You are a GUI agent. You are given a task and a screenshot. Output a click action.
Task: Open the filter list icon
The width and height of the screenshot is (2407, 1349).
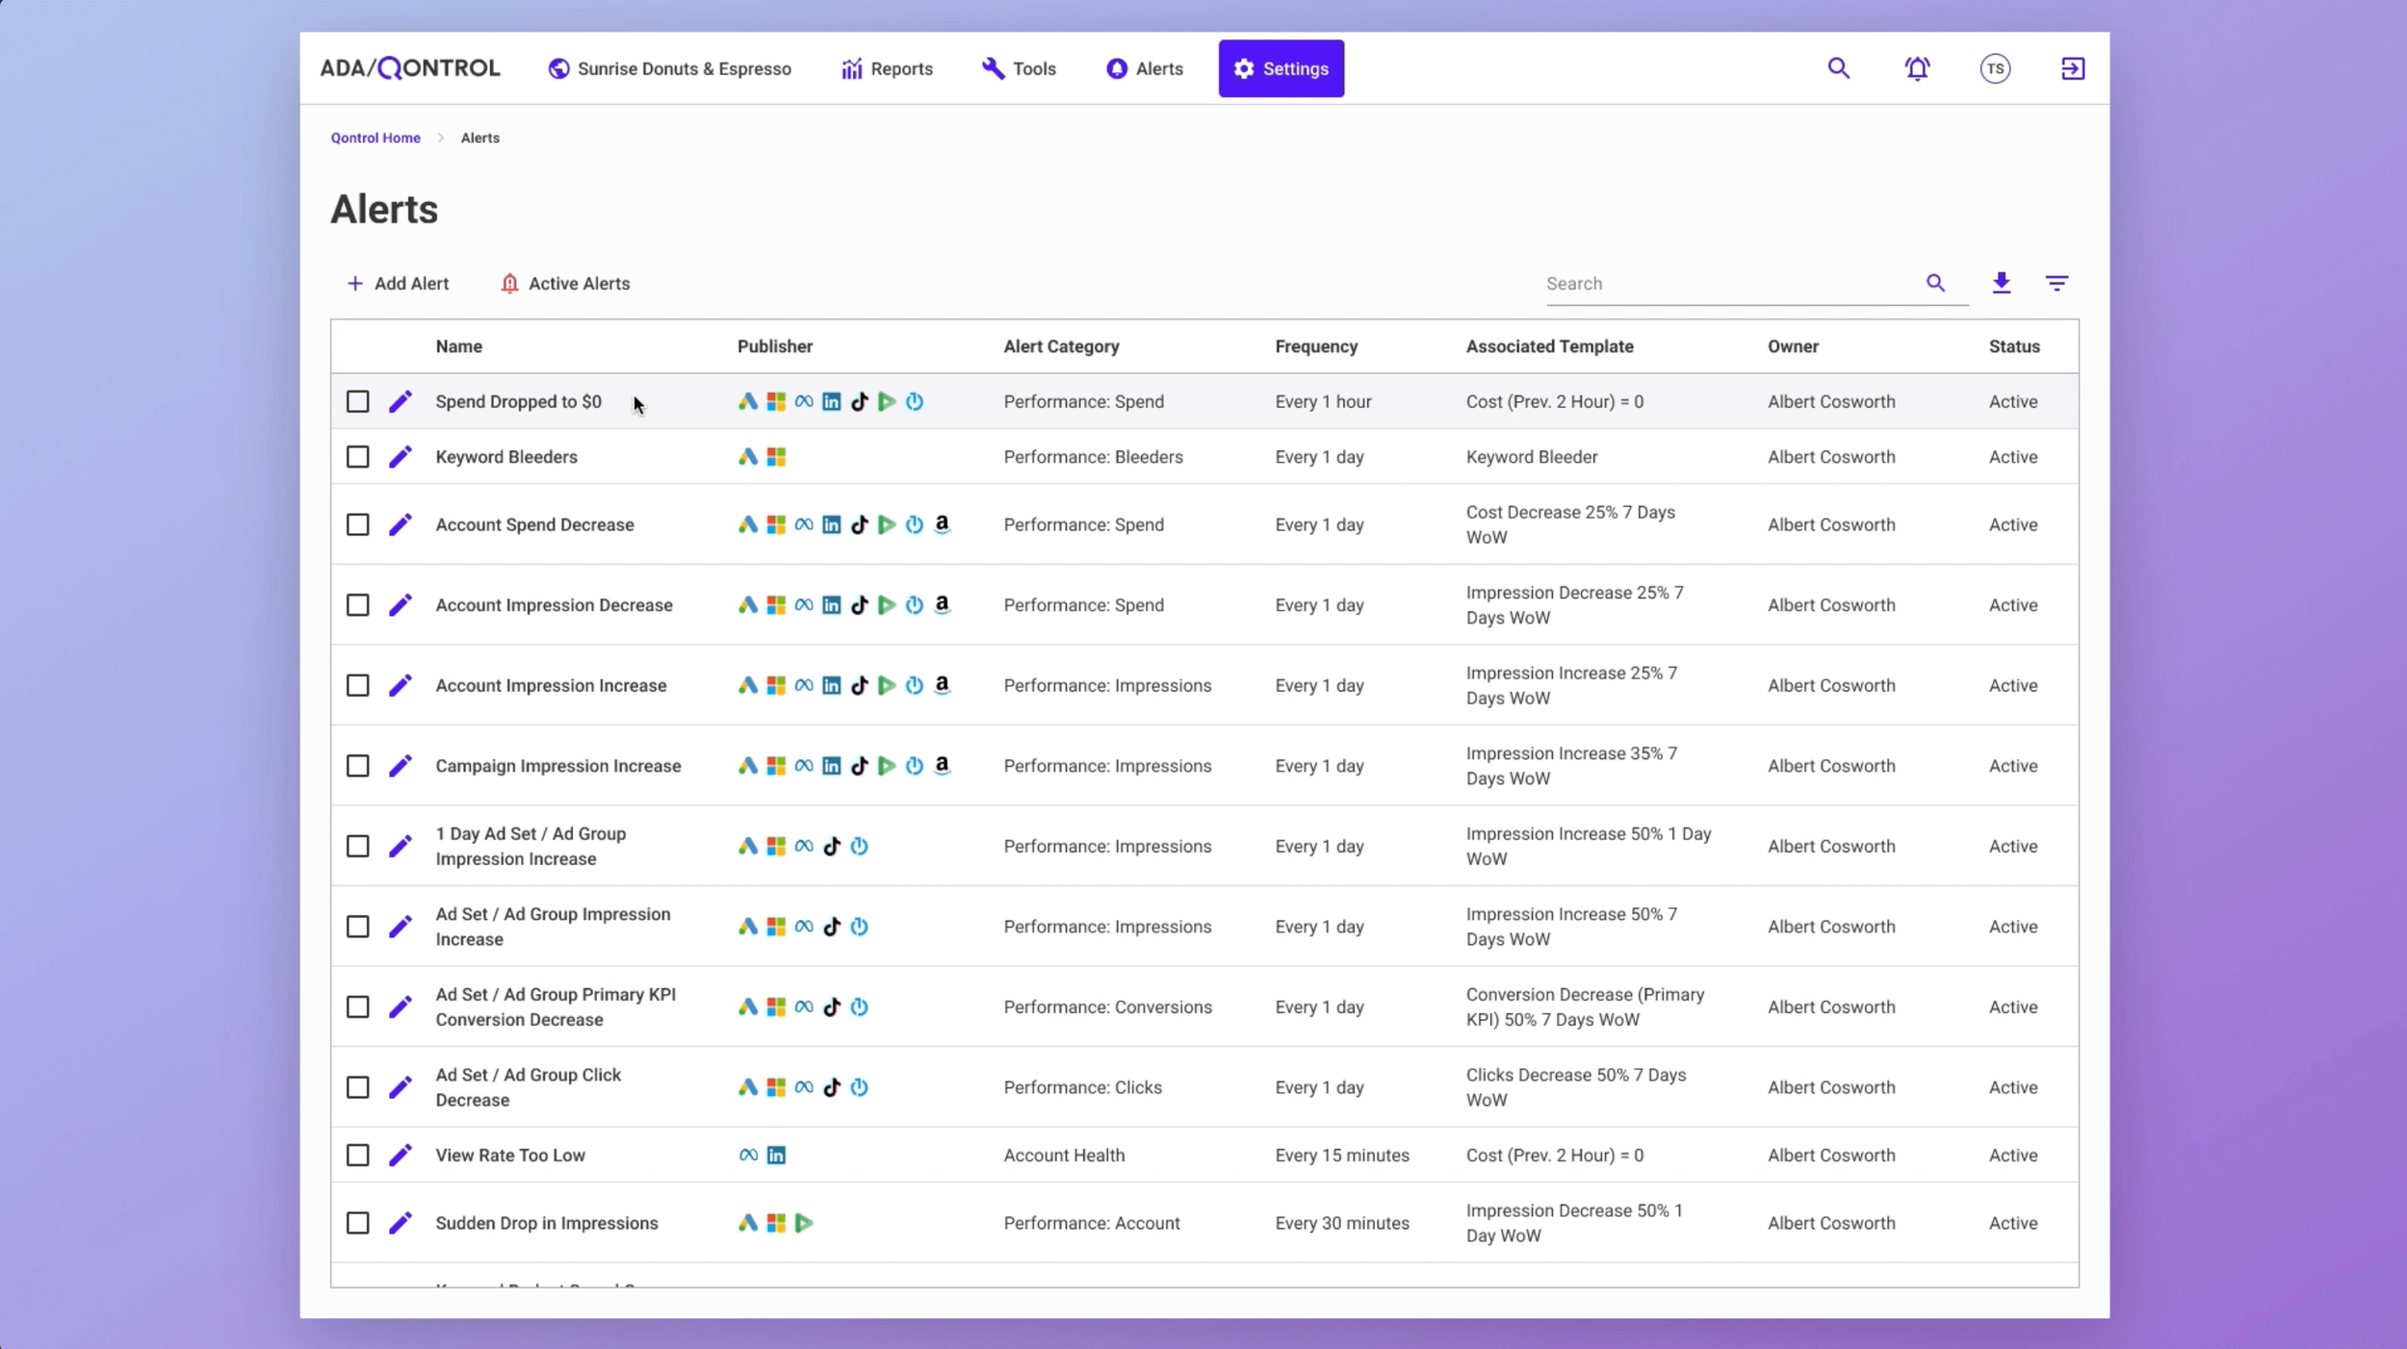coord(2057,283)
